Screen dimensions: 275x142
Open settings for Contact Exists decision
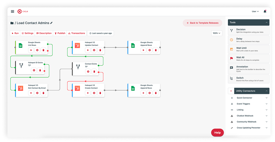tap(88, 71)
